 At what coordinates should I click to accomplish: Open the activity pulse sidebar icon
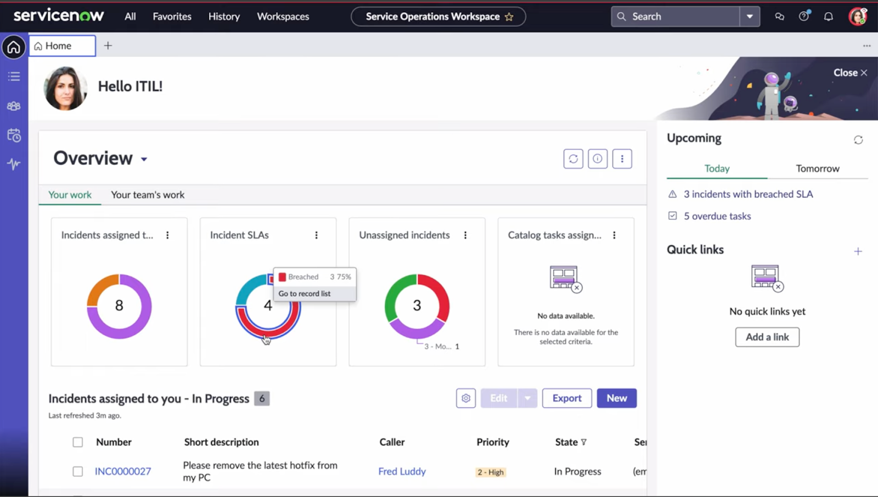tap(14, 163)
